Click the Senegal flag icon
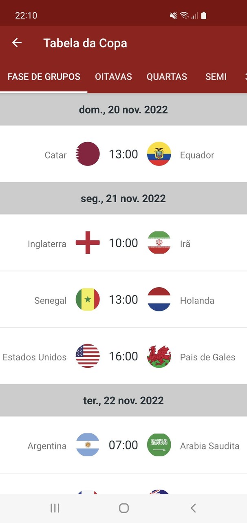247x523 pixels. tap(88, 299)
